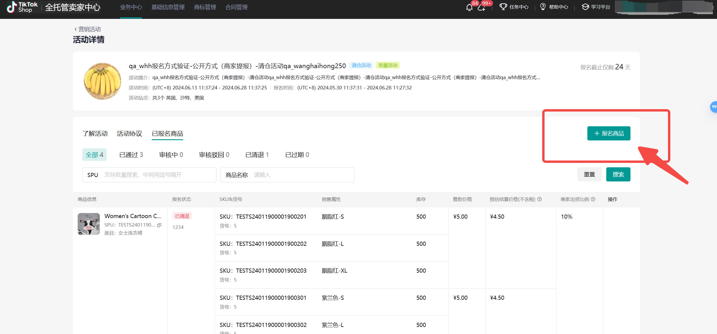Filter by 审核驳回 0
The width and height of the screenshot is (717, 334).
[x=214, y=155]
